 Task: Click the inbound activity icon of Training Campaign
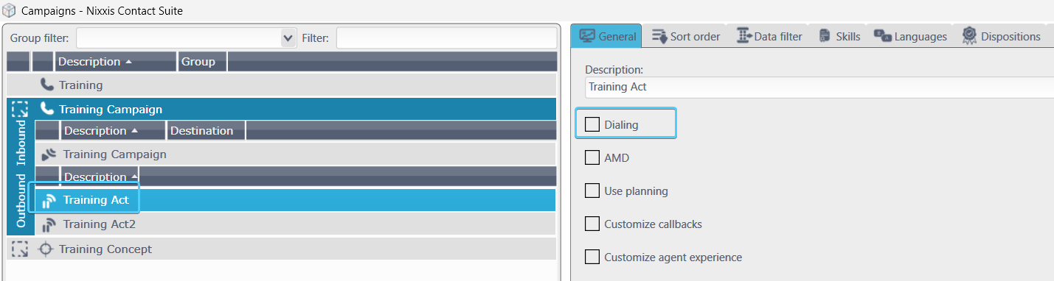click(49, 154)
